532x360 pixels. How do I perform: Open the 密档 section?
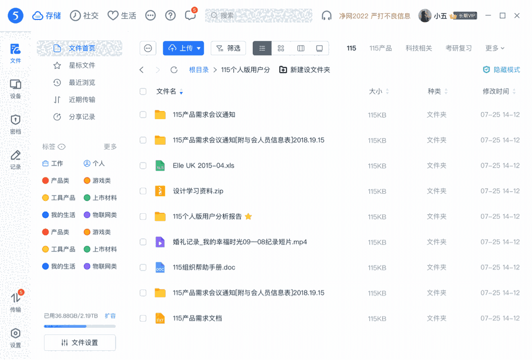[x=15, y=124]
